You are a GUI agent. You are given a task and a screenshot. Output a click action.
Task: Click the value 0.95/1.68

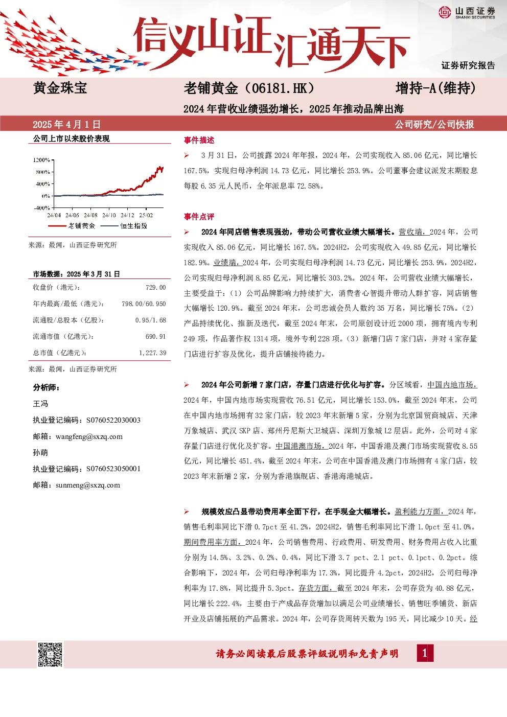[151, 320]
